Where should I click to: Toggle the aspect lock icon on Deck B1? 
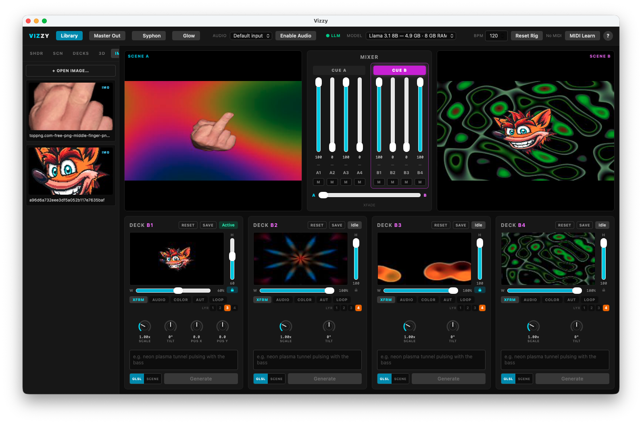(232, 290)
